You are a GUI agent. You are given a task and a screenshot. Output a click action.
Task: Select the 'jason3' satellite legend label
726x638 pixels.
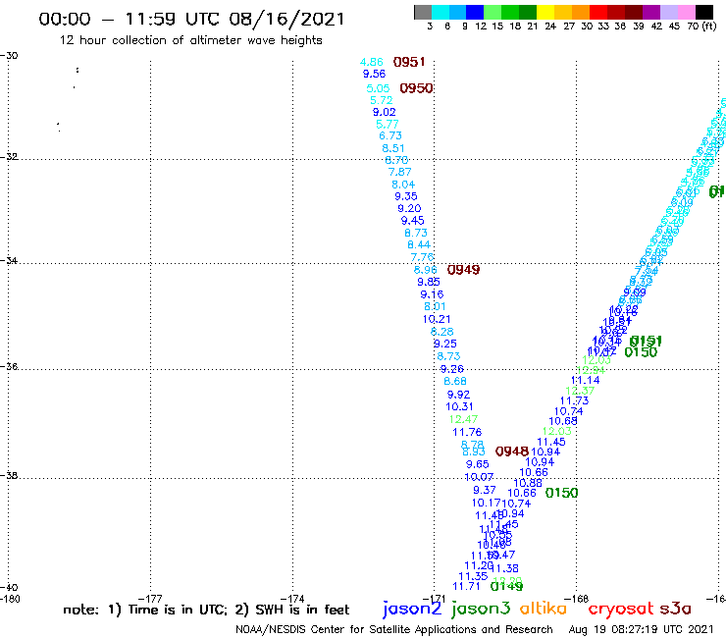pyautogui.click(x=481, y=609)
